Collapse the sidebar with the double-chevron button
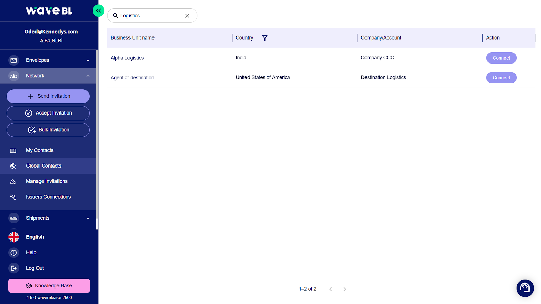Screen dimensions: 541x304 [x=98, y=11]
